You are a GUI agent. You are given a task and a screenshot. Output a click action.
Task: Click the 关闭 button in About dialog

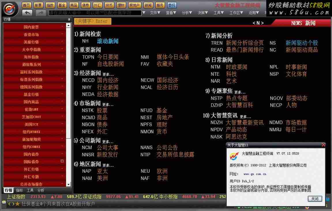coord(315,199)
